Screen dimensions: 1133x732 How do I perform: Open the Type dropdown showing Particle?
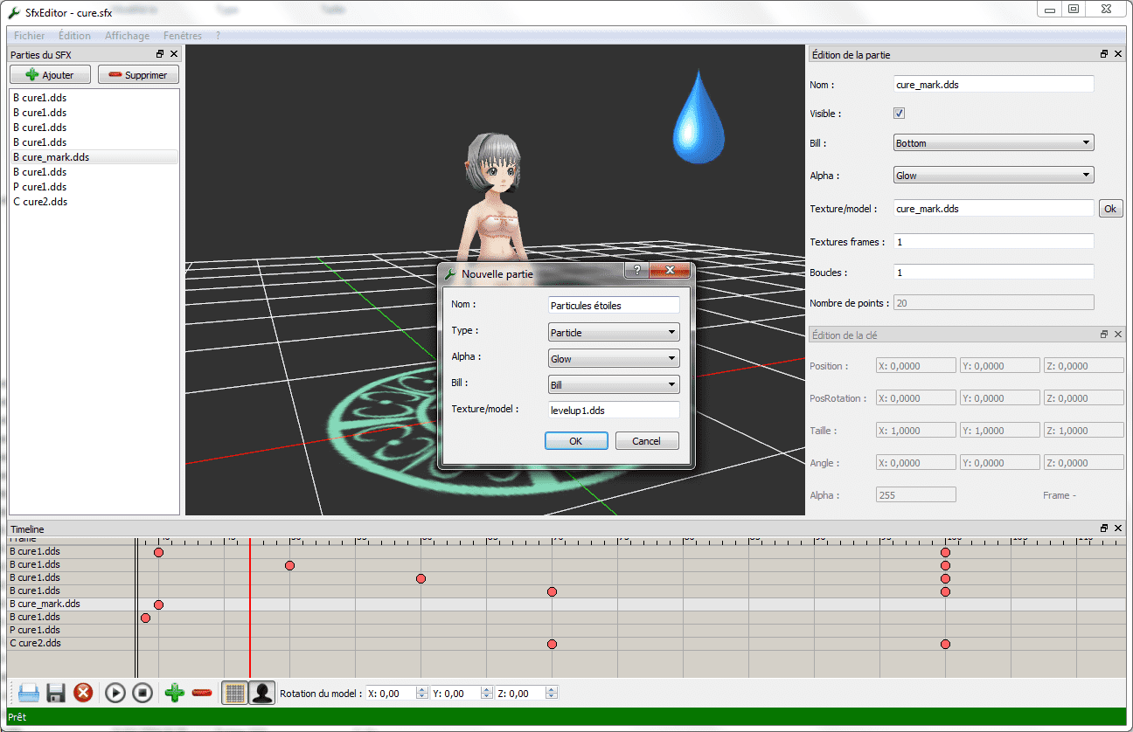click(614, 333)
